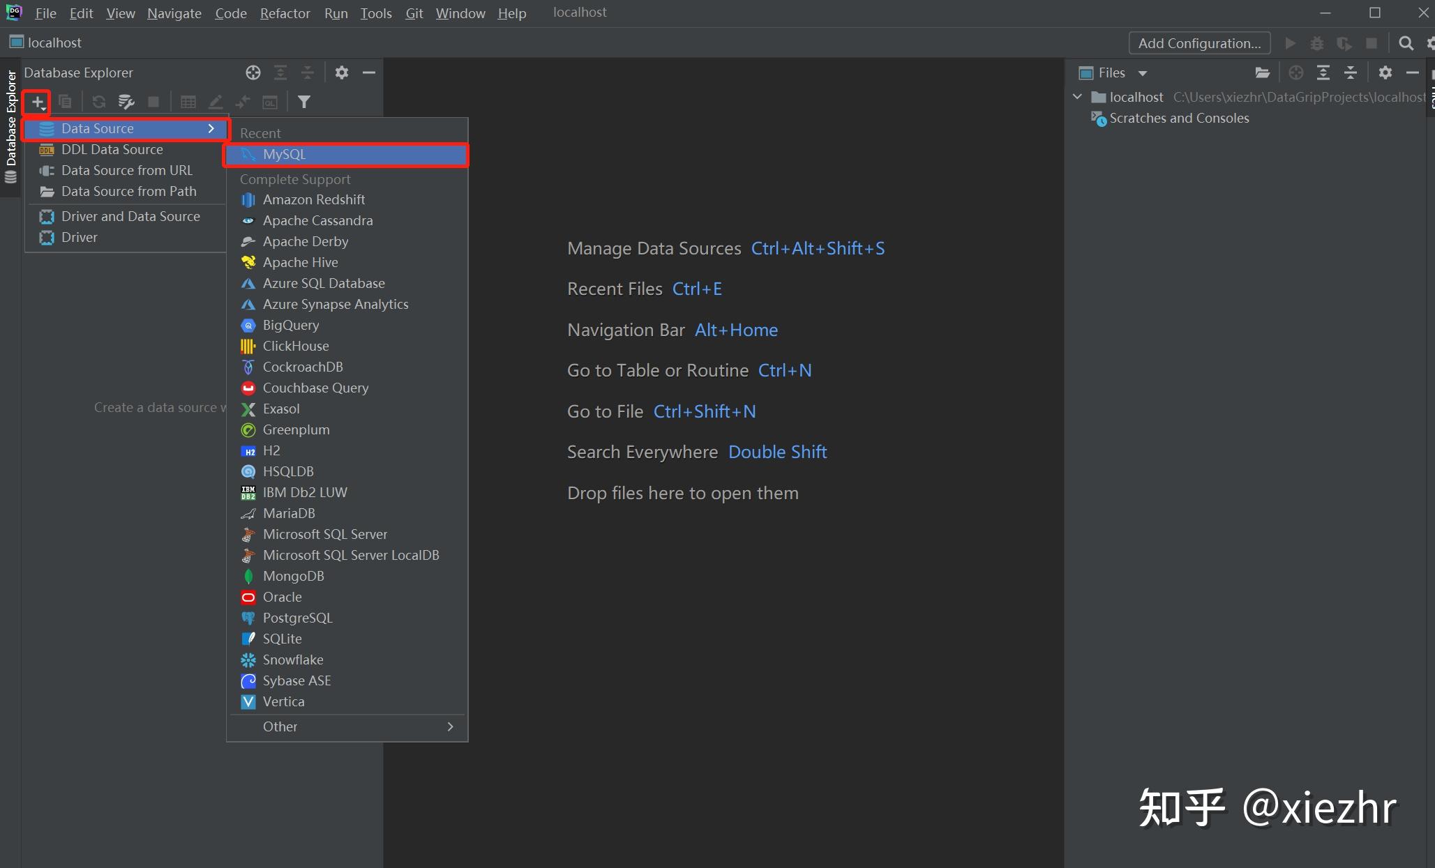Collapse the localhost project tree node

(x=1078, y=97)
